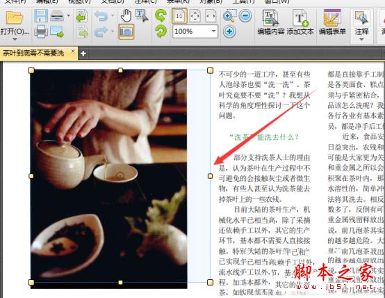385x298 pixels.
Task: Zoom in with the plus button
Action: [x=229, y=31]
